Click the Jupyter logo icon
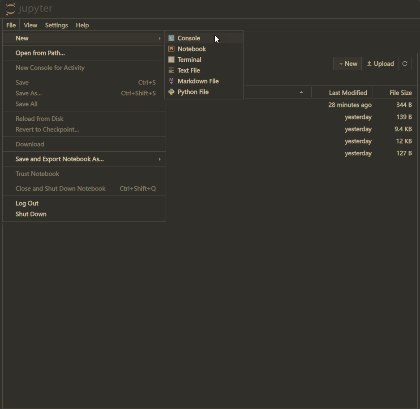The image size is (420, 409). click(x=10, y=9)
